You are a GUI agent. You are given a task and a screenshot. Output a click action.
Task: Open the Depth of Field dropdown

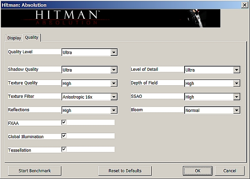click(x=212, y=83)
